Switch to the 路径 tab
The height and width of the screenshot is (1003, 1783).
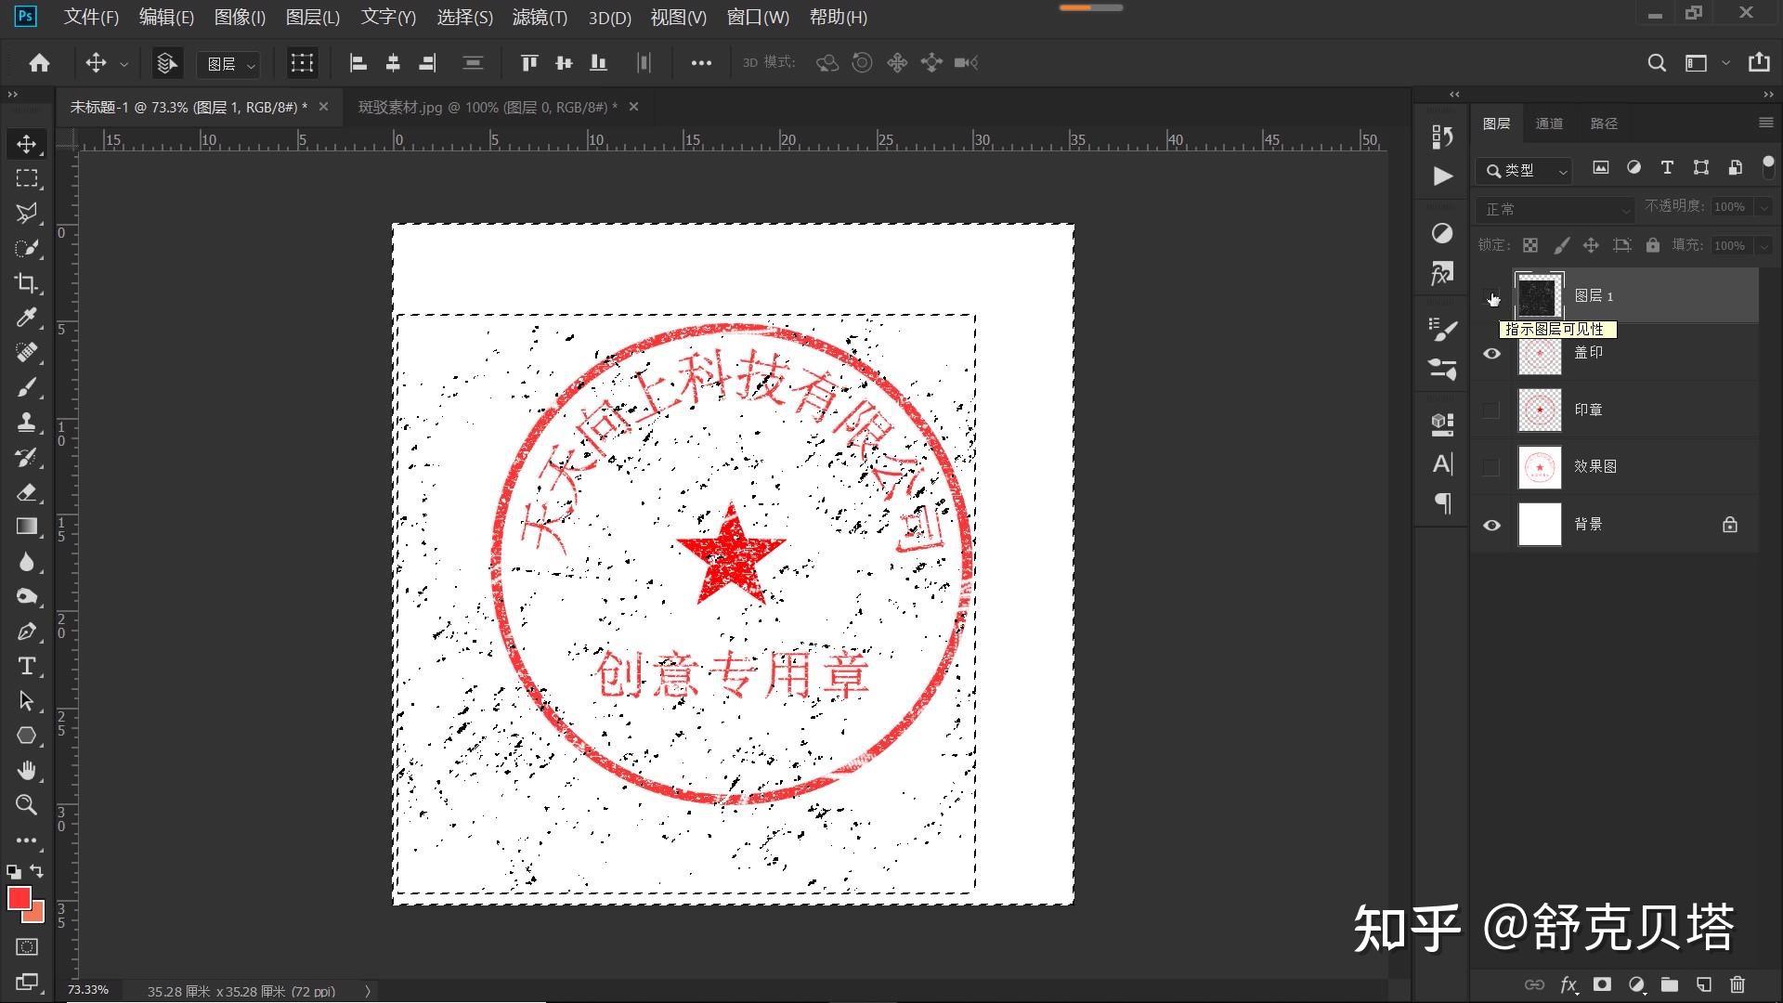coord(1604,124)
